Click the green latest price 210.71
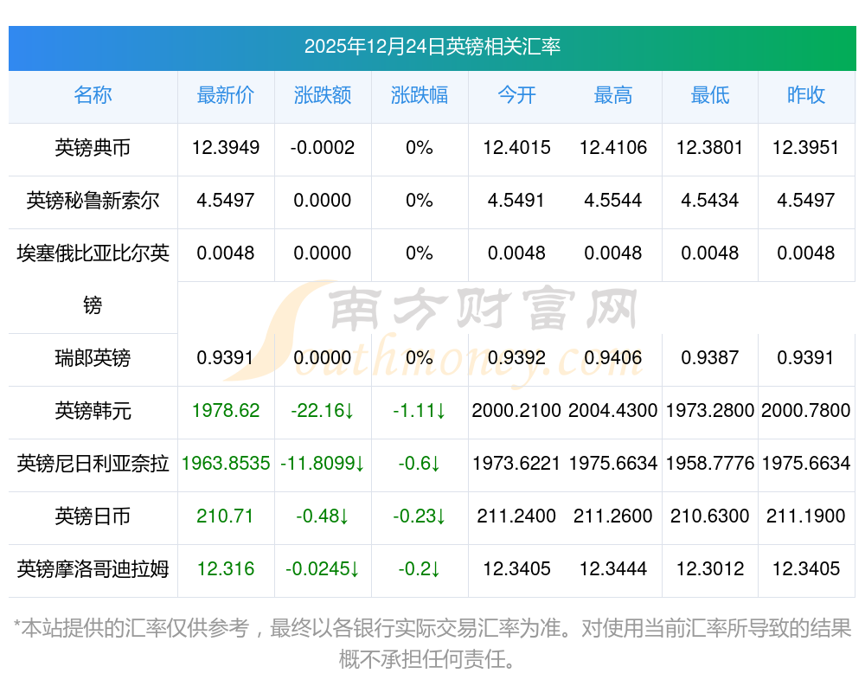The image size is (865, 686). (x=226, y=516)
